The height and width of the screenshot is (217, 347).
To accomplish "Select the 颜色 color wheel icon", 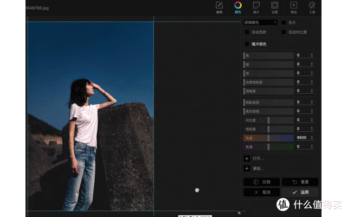I will point(238,5).
